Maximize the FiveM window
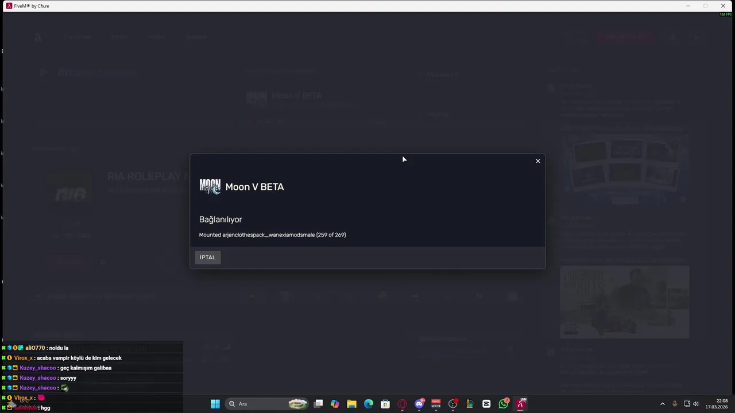The width and height of the screenshot is (735, 413). coord(706,6)
